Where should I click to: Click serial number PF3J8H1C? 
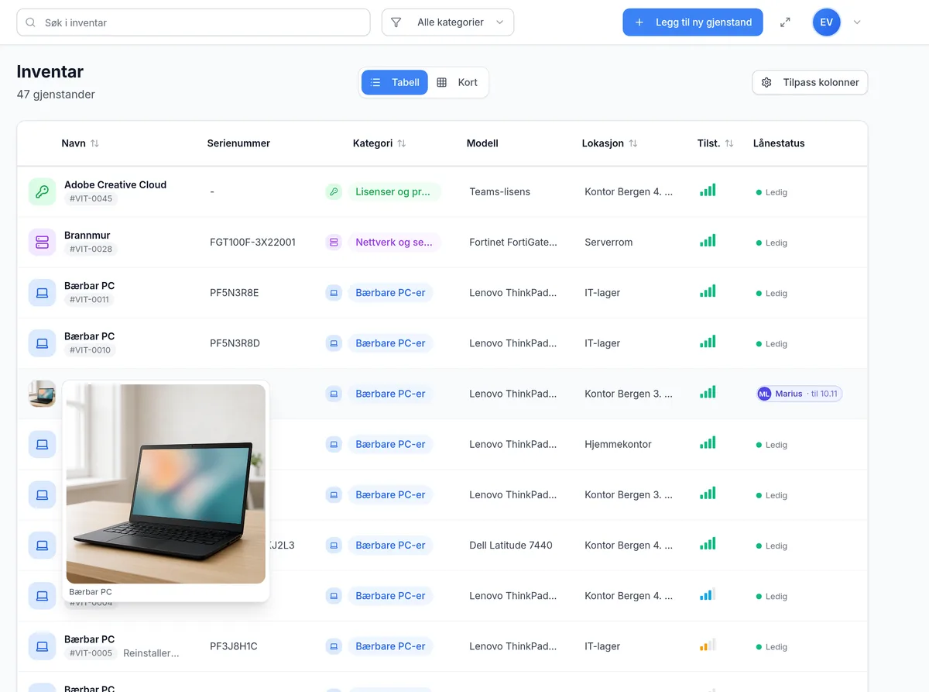(234, 646)
